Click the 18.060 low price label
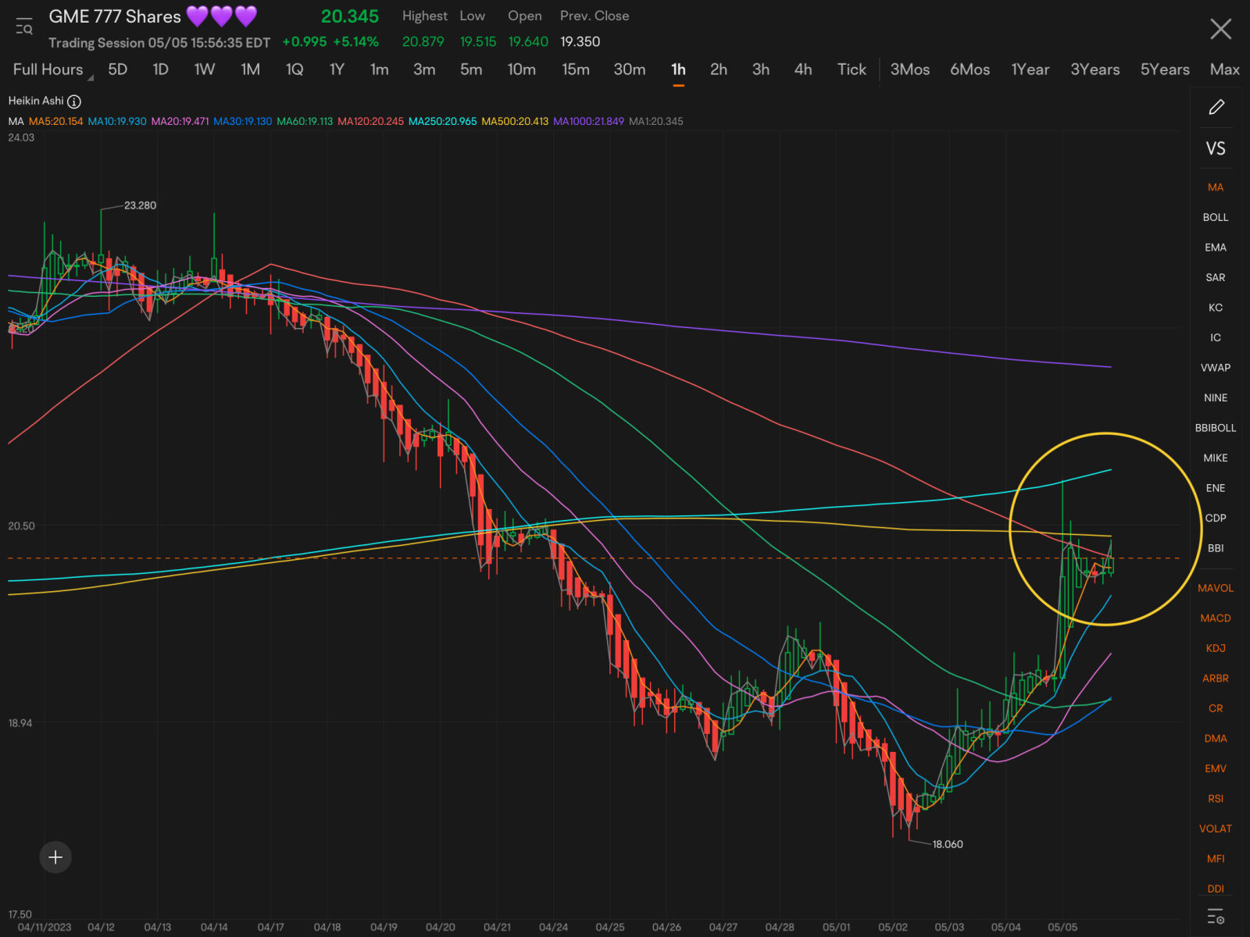The height and width of the screenshot is (937, 1250). coord(948,844)
